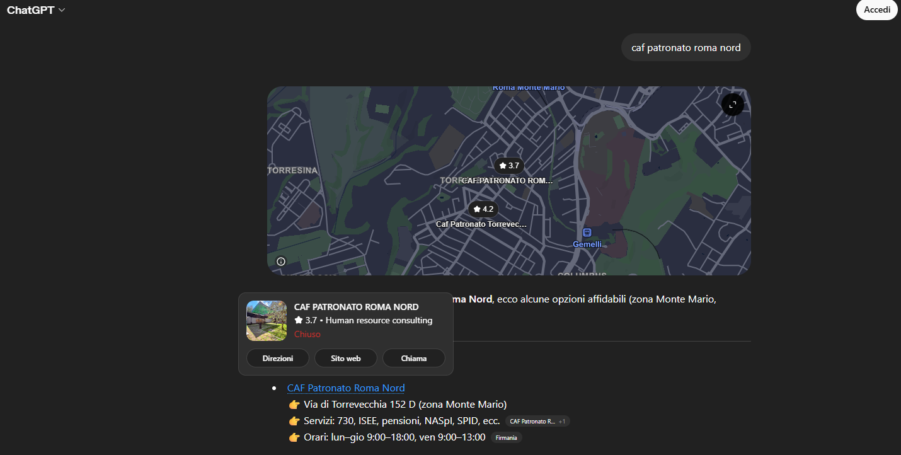This screenshot has width=901, height=455.
Task: Click the user message 'caf patronato roma nord'
Action: (x=686, y=48)
